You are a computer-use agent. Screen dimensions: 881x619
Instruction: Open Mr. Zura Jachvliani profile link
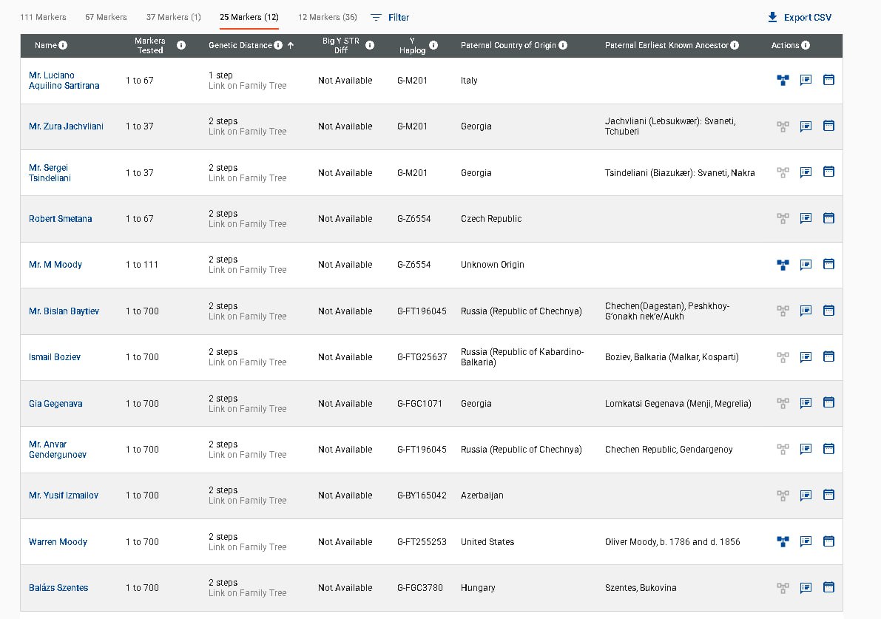pos(67,126)
